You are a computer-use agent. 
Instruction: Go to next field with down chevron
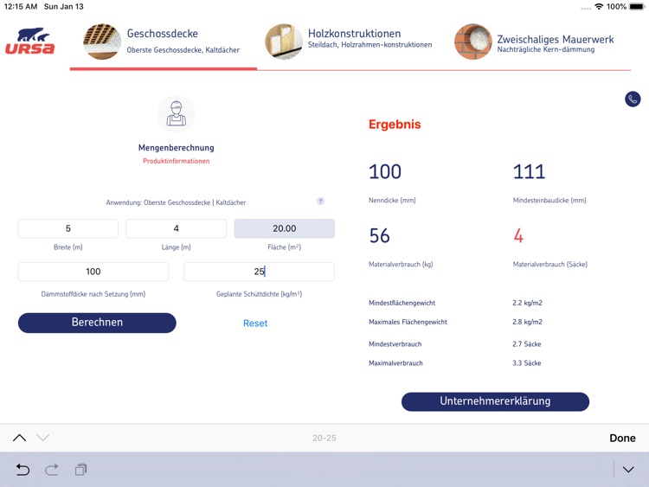pyautogui.click(x=43, y=438)
